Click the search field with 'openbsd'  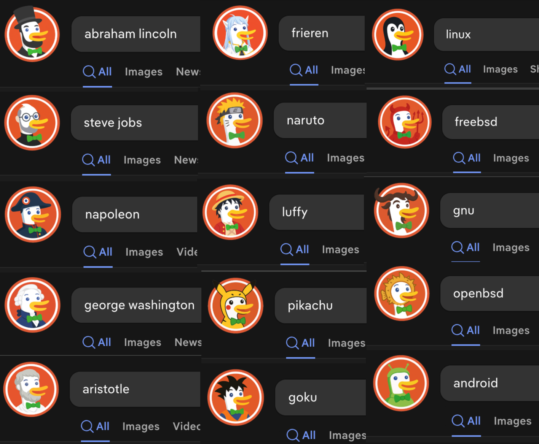click(x=490, y=293)
